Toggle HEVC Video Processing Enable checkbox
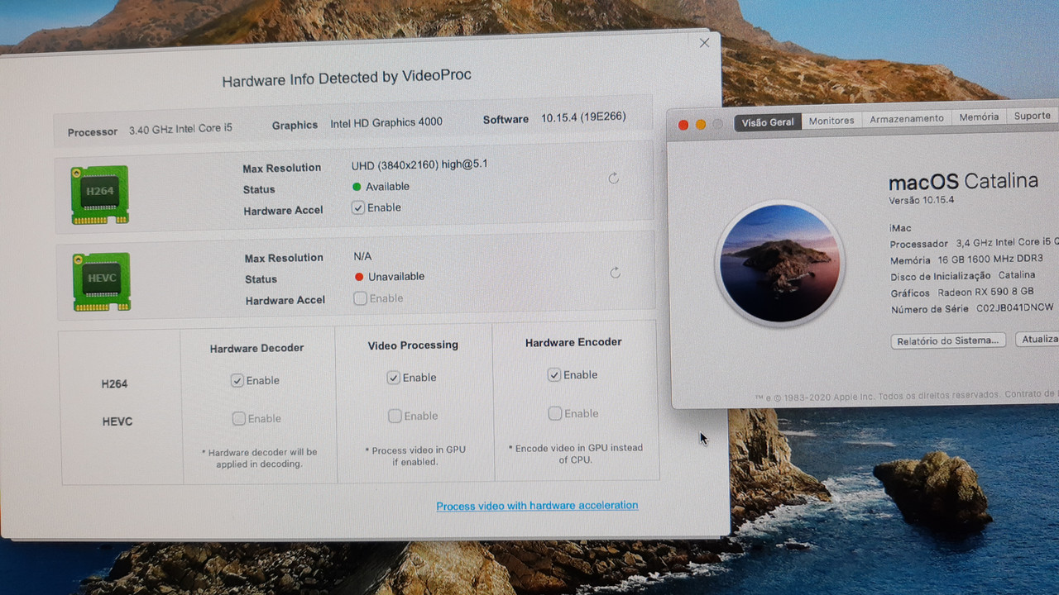 395,416
